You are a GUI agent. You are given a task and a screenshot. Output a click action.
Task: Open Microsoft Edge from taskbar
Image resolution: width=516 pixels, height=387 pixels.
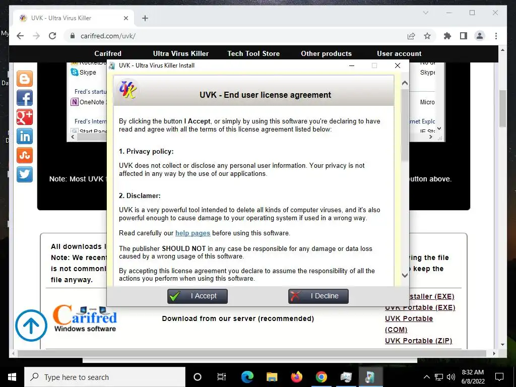pyautogui.click(x=247, y=377)
